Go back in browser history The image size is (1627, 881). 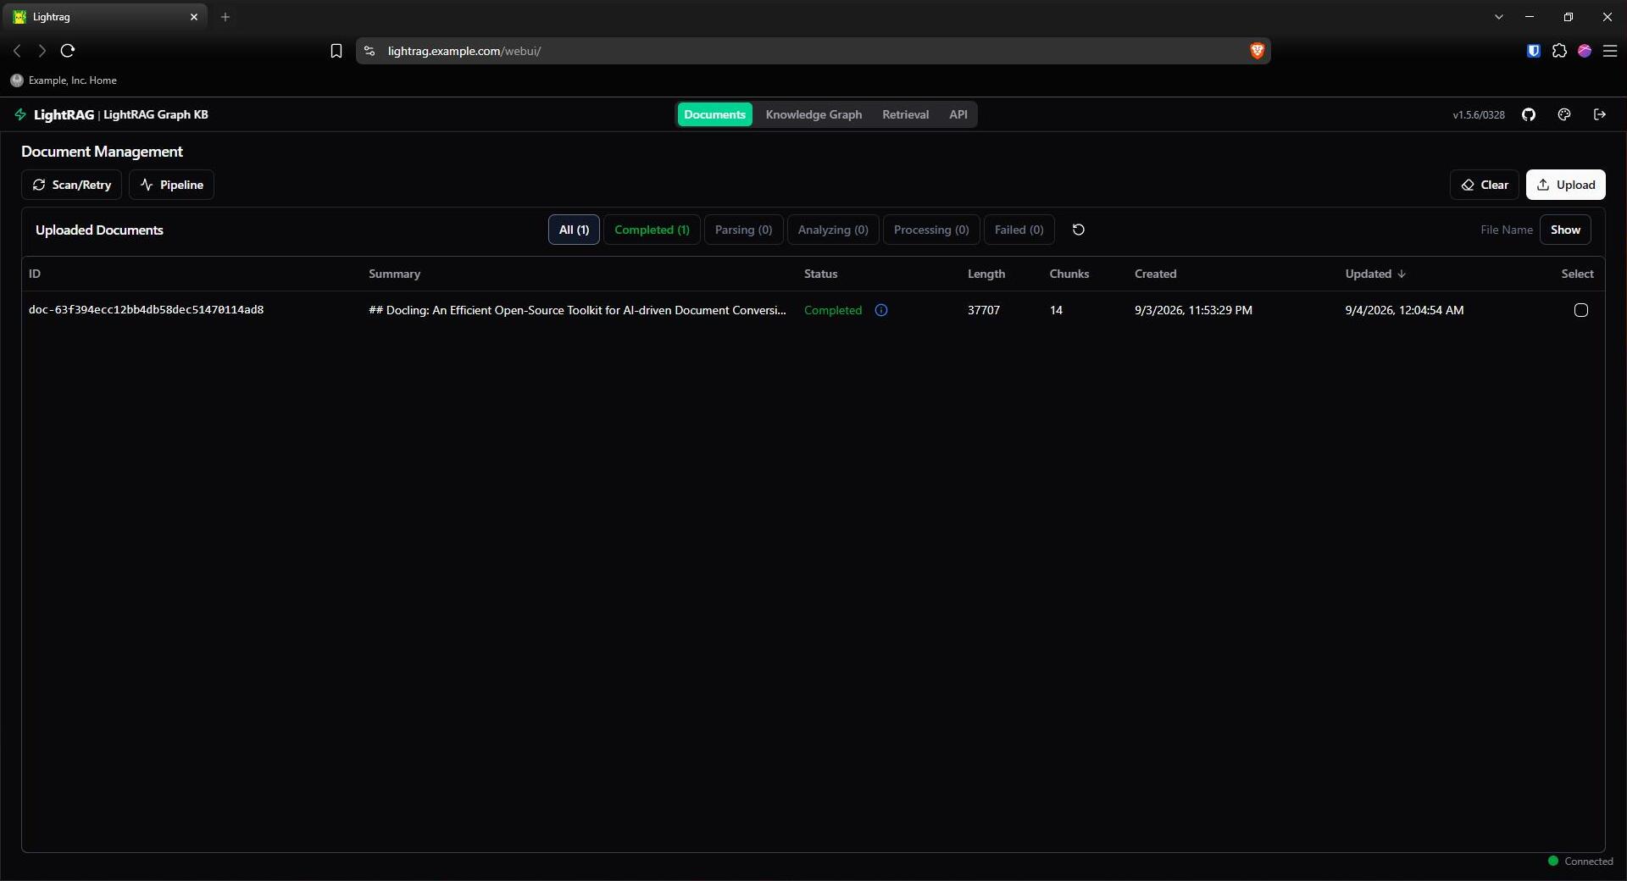(17, 51)
